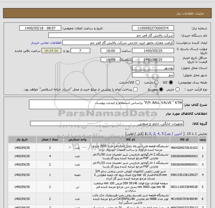Click the announcement date 1400/05/18 field
Image resolution: width=215 pixels, height=208 pixels.
40,28
